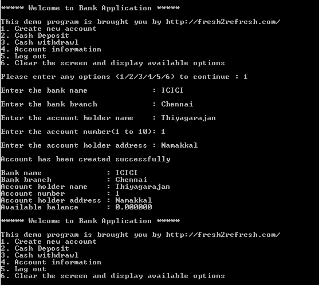Screen dimensions: 319x285
Task: Click the summary Account holder name line
Action: point(85,187)
